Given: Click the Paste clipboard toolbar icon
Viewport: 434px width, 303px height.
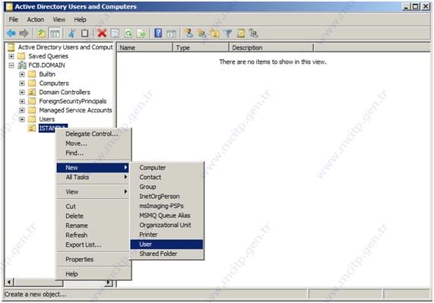Looking at the screenshot, I should click(84, 33).
